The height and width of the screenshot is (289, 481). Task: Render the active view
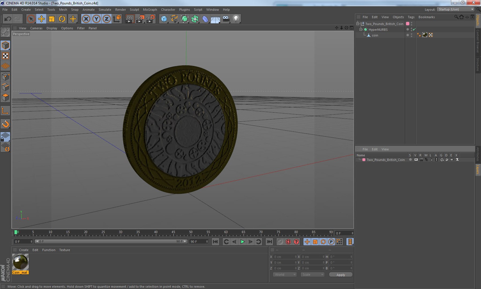(x=129, y=19)
